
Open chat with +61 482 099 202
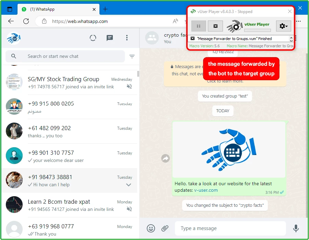(x=69, y=131)
